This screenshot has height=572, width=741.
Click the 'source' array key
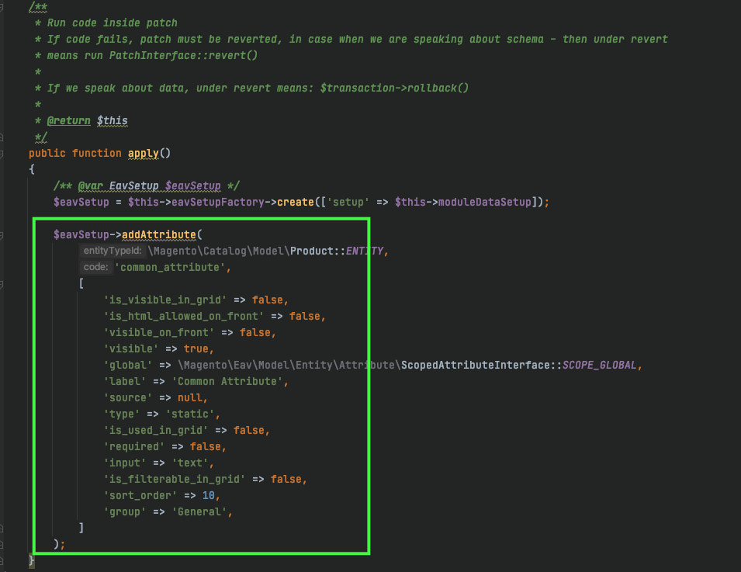point(128,398)
